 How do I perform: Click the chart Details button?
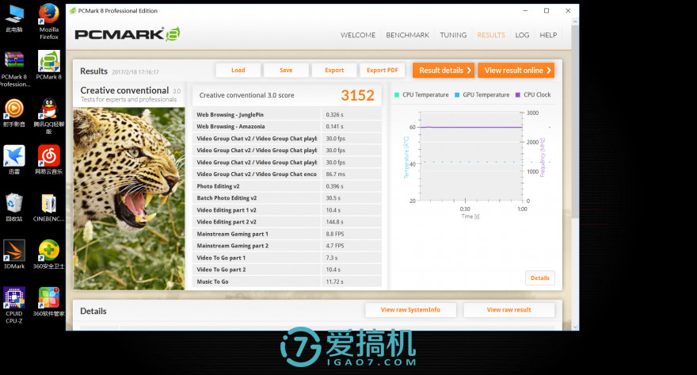coord(540,278)
